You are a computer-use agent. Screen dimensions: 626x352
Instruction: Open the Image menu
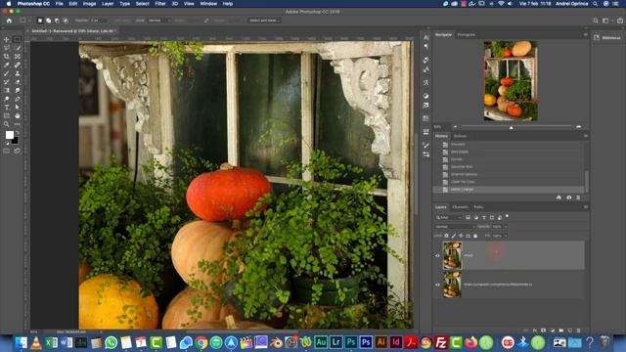pyautogui.click(x=89, y=4)
